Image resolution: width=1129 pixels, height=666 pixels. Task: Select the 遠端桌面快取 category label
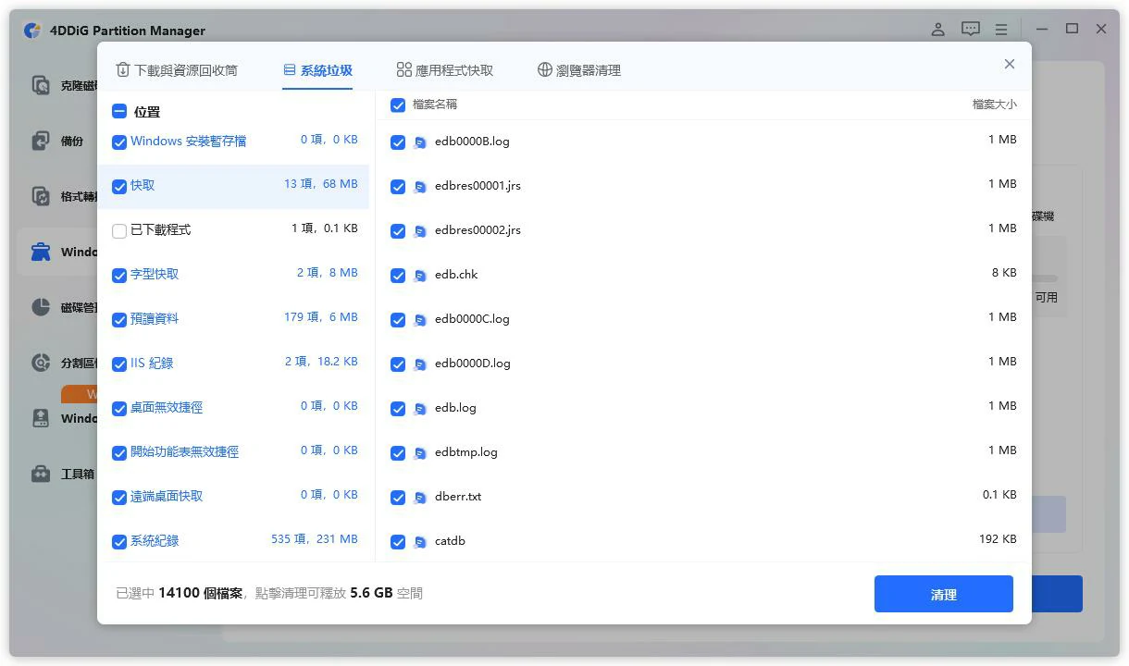click(167, 497)
